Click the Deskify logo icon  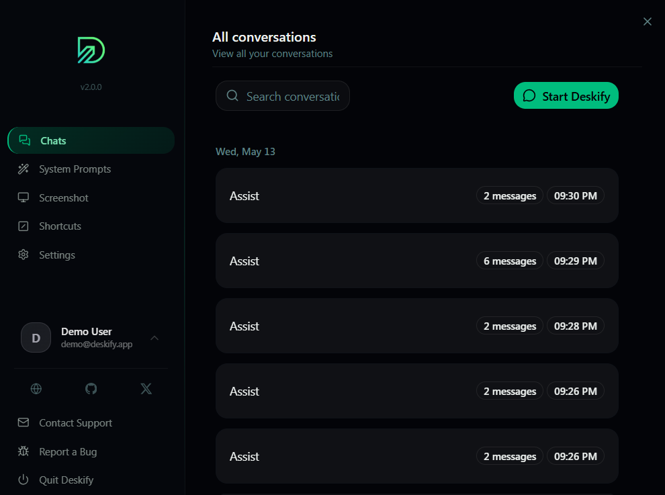pos(91,50)
